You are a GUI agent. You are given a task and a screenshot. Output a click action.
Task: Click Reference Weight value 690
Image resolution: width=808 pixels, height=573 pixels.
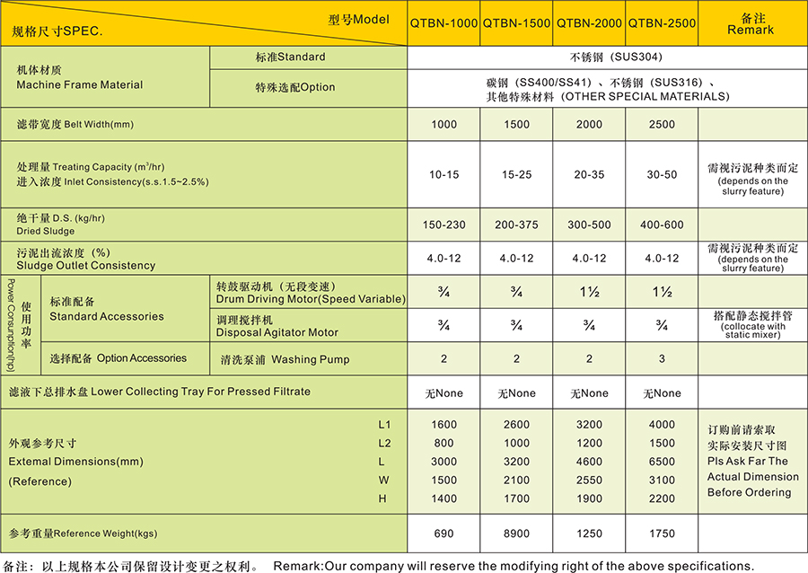[445, 533]
